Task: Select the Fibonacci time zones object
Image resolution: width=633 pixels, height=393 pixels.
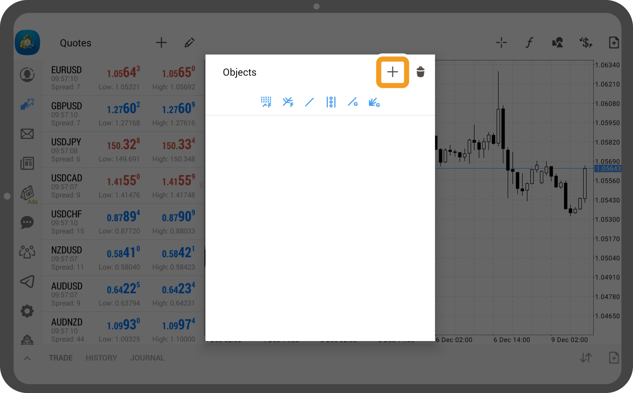Action: point(266,102)
